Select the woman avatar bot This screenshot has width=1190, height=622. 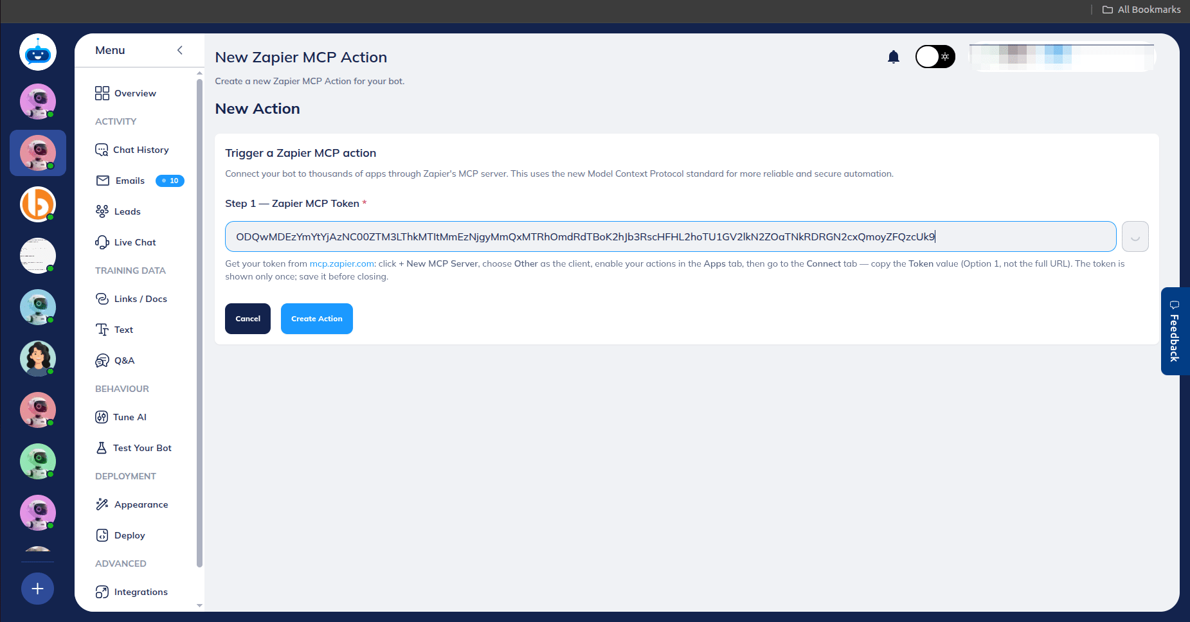point(38,359)
